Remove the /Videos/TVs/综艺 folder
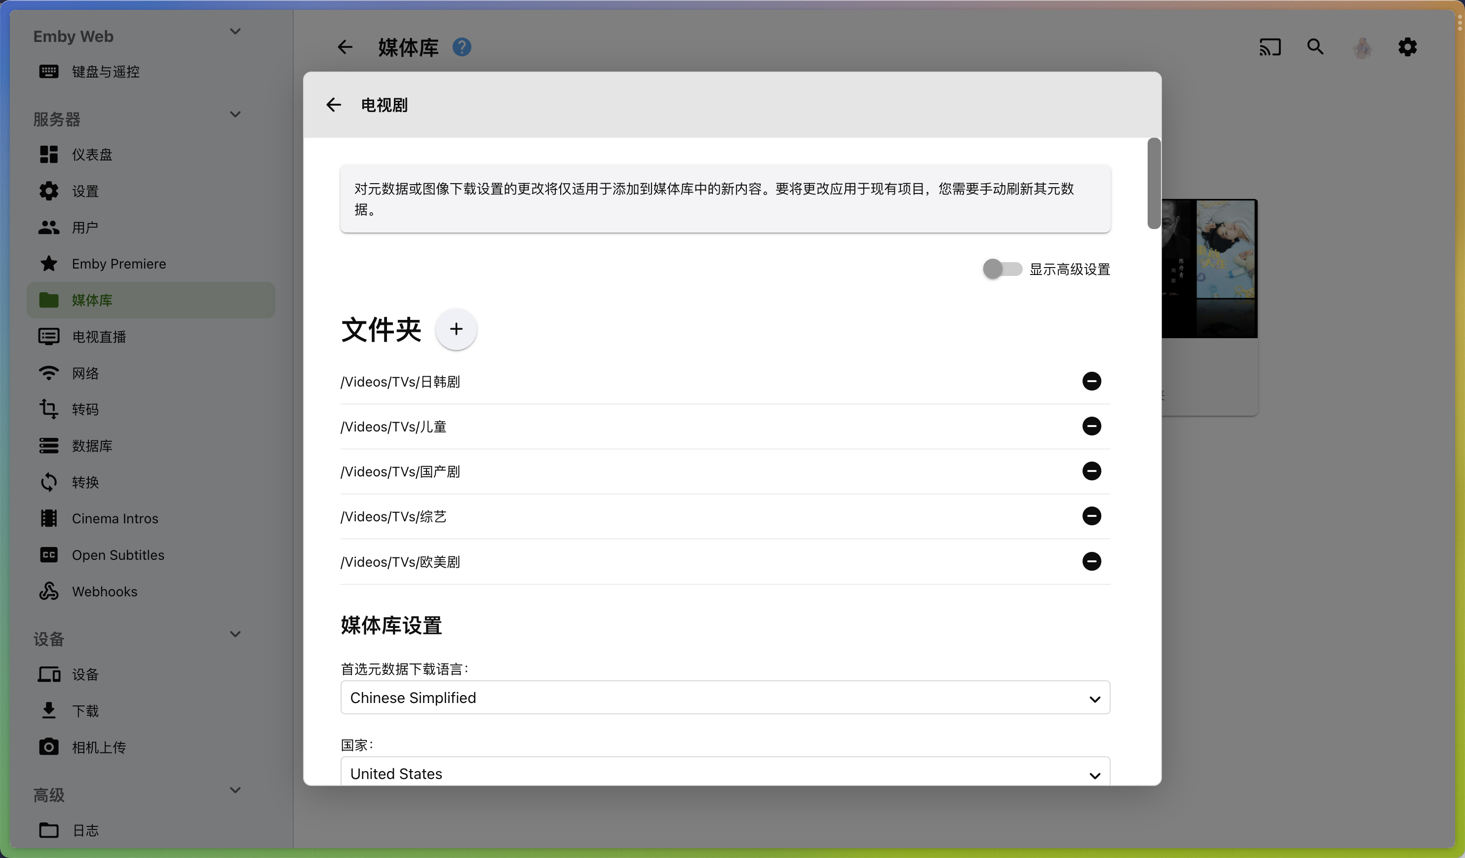 [1092, 516]
